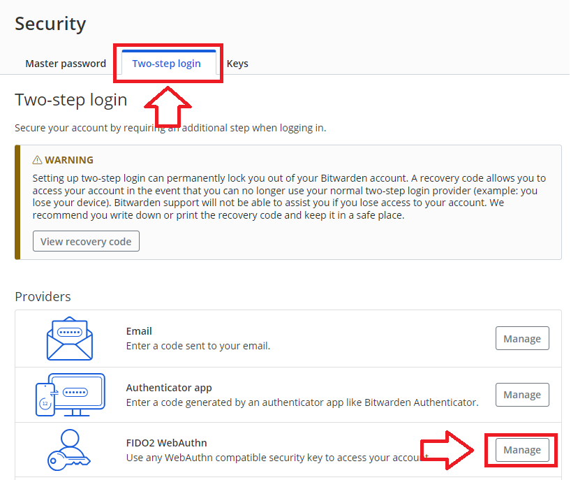
Task: Manage the Authenticator app provider
Action: coord(522,395)
